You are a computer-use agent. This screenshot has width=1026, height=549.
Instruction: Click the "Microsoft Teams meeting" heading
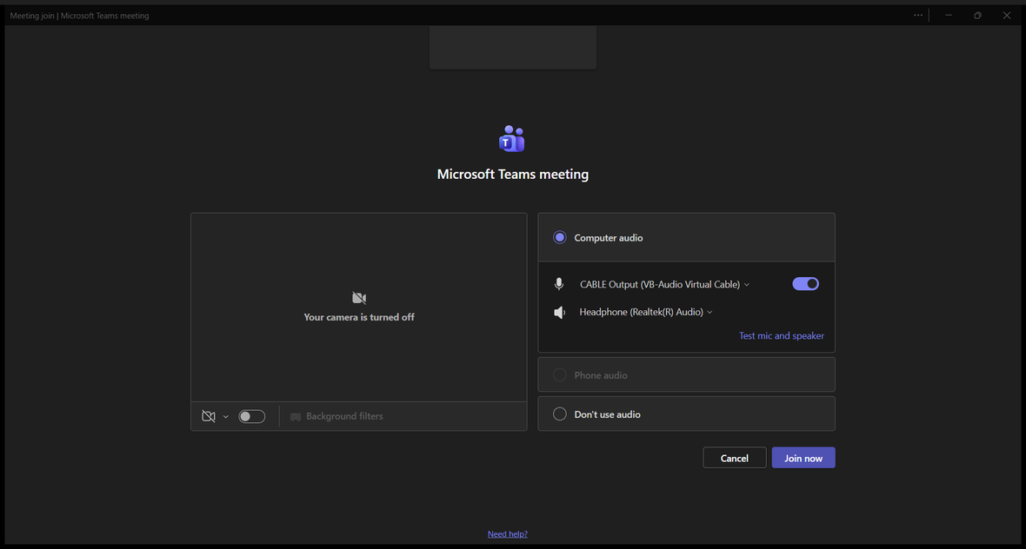click(513, 175)
